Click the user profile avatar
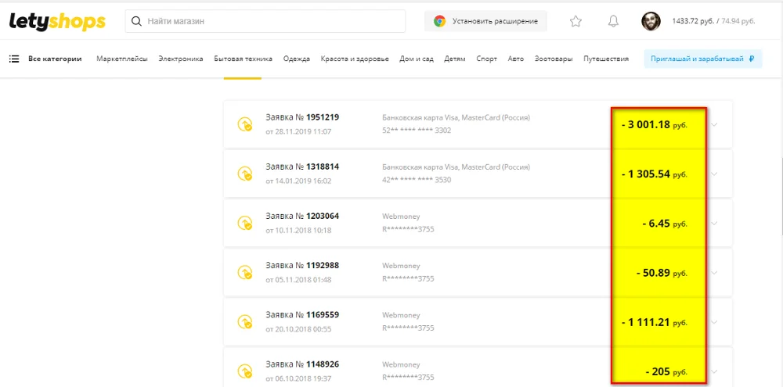This screenshot has width=783, height=387. [x=651, y=21]
